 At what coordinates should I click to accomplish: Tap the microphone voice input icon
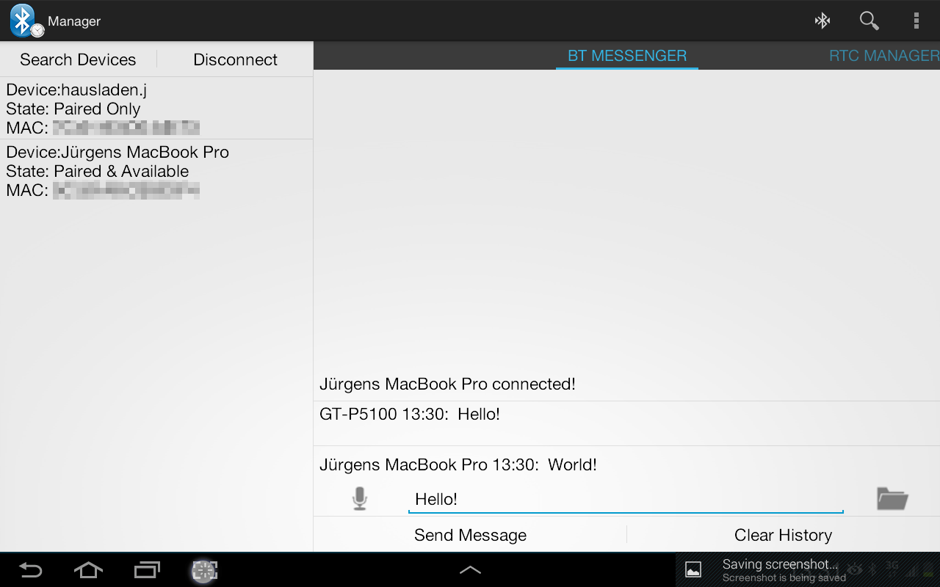[x=359, y=499]
